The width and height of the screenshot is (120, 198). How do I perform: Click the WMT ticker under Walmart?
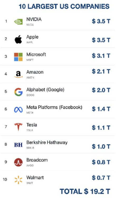(x=30, y=183)
